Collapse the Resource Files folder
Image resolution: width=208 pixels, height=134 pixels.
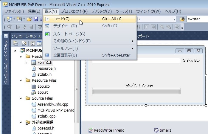click(21, 80)
